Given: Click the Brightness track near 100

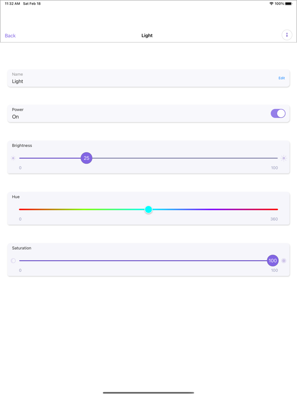Looking at the screenshot, I should [276, 158].
